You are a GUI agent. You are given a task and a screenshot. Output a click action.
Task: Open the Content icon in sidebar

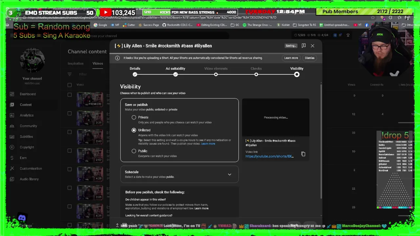tap(12, 105)
